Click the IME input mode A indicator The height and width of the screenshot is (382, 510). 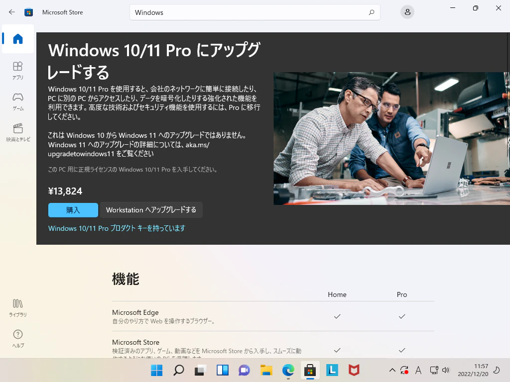click(418, 370)
